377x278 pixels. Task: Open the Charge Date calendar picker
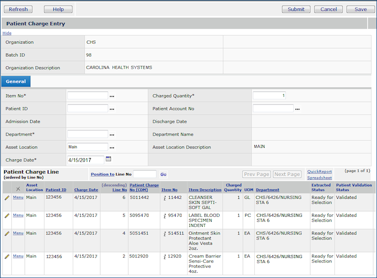coord(108,159)
